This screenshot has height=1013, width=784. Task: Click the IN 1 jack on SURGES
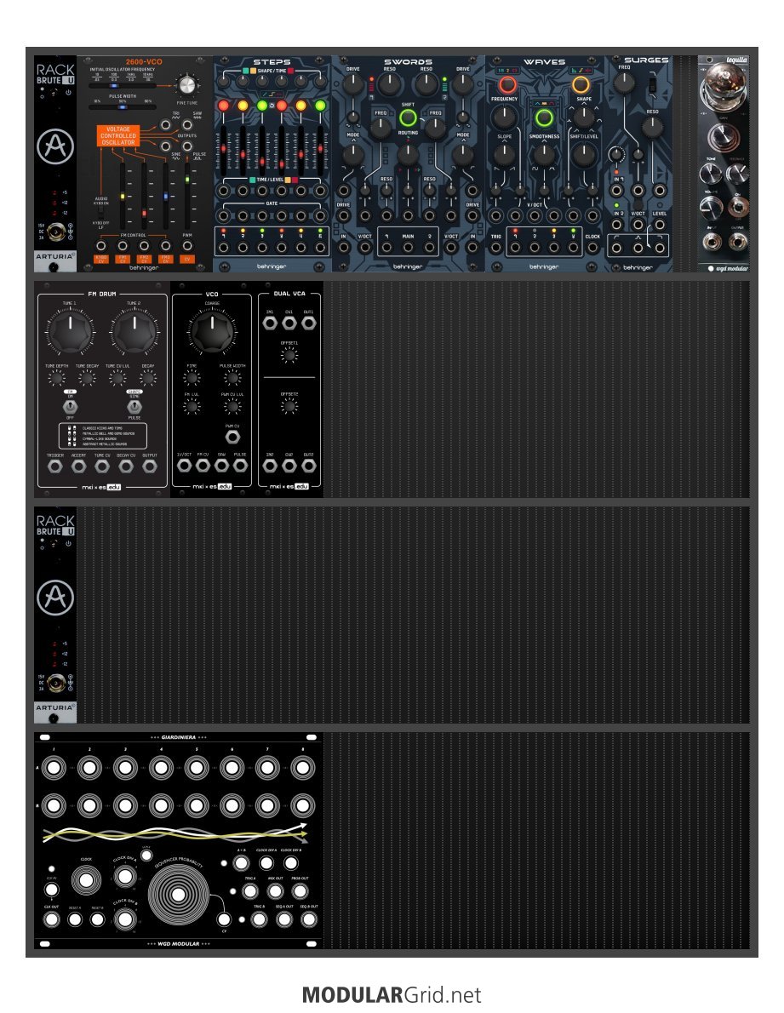(x=617, y=191)
